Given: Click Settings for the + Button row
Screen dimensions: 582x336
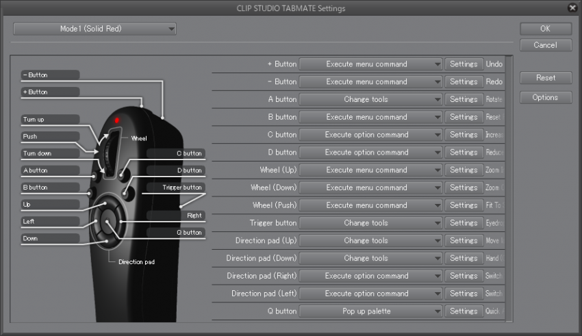Looking at the screenshot, I should pos(464,64).
